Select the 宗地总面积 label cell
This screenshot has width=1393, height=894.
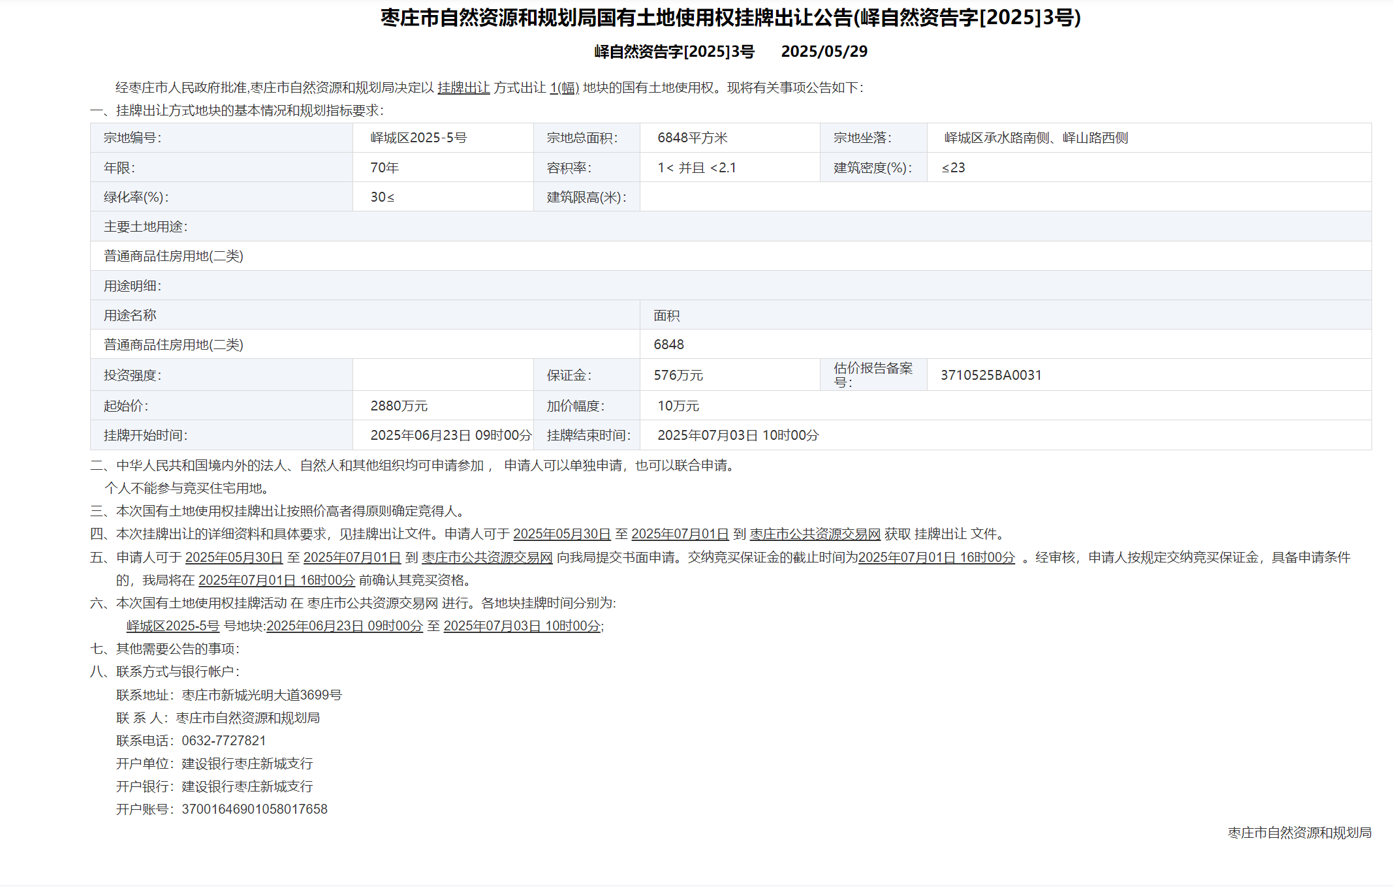[x=587, y=138]
